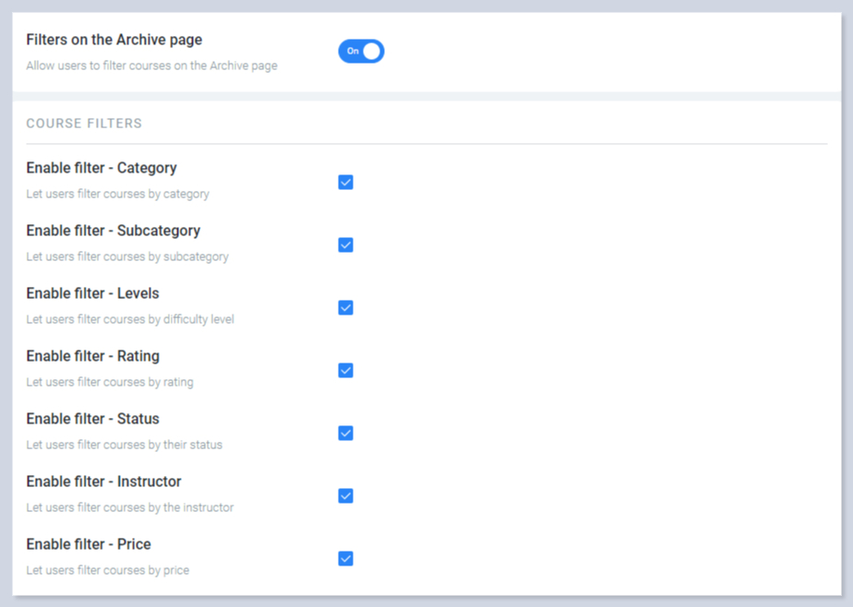Click the "filter courses by difficulty level" description

[x=130, y=319]
